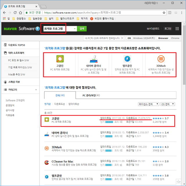Sort results by 다운로드순
This screenshot has height=186, width=186.
pyautogui.click(x=60, y=104)
